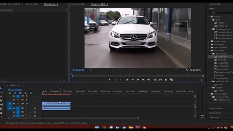Viewport: 233px width, 131px height.
Task: Click the Lift button
Action: coord(155,80)
